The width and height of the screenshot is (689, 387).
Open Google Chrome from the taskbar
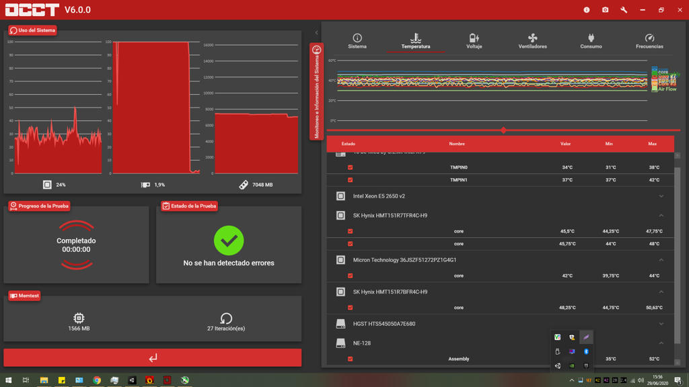click(97, 380)
